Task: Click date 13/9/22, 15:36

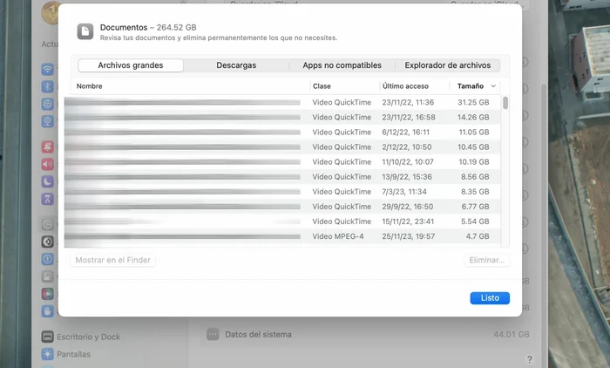Action: click(x=407, y=177)
